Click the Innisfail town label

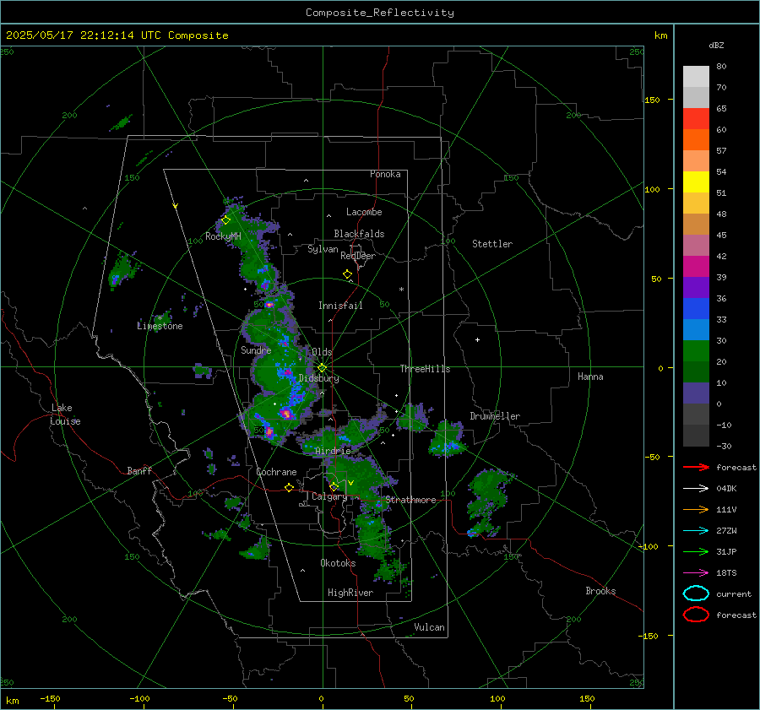[340, 306]
